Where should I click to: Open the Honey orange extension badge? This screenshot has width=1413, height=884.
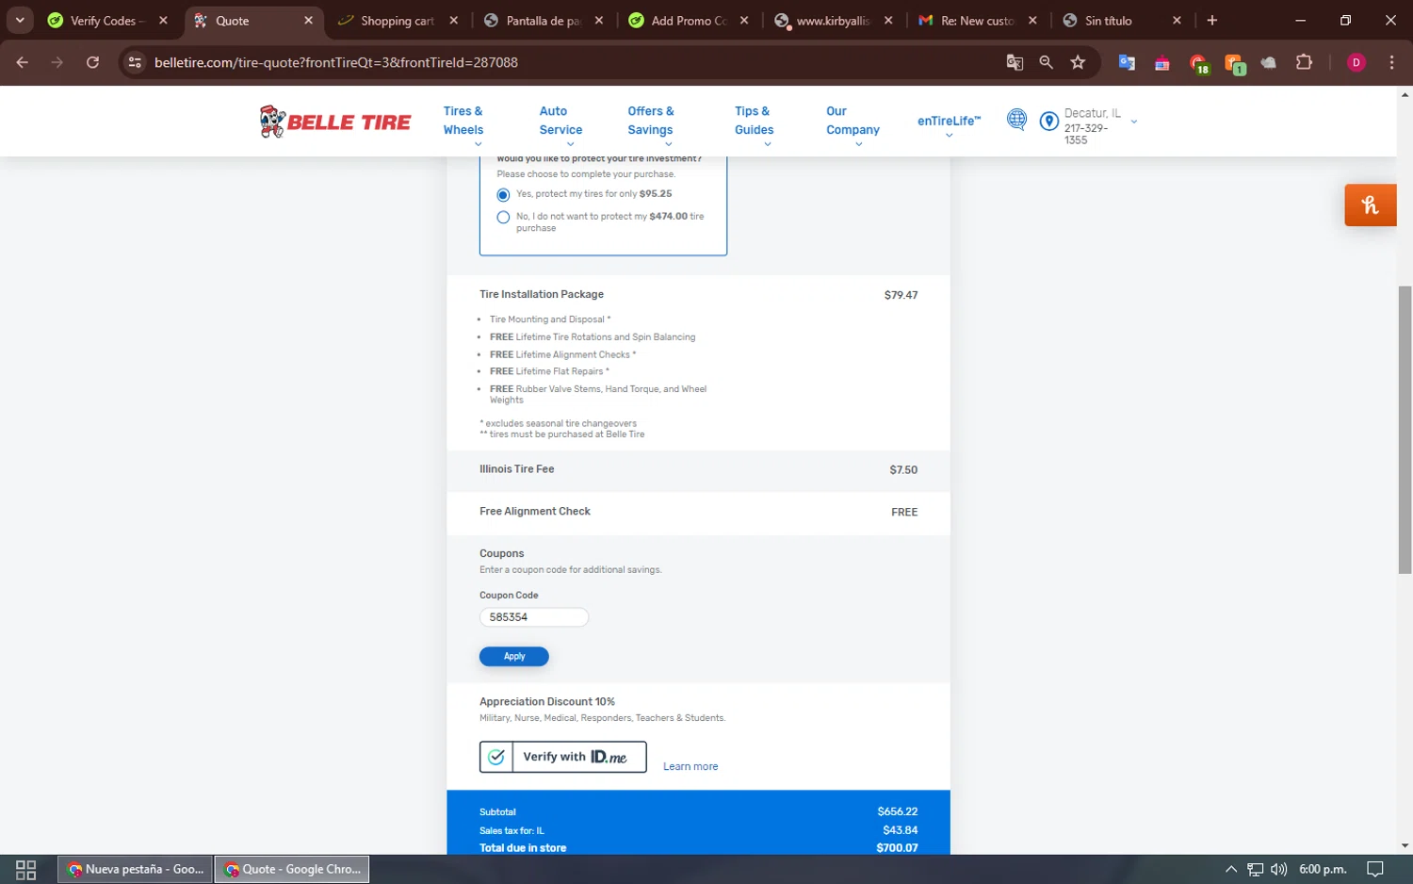coord(1370,205)
